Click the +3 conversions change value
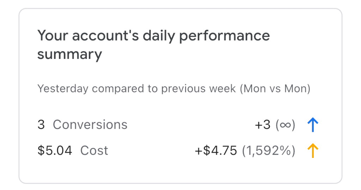The image size is (361, 190). 263,125
